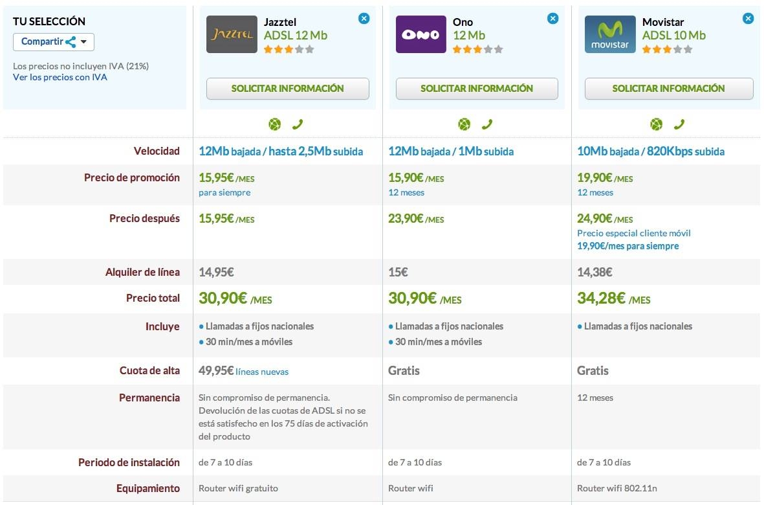The image size is (764, 505).
Task: Click the internet globe icon under Jazztel
Action: coord(275,124)
